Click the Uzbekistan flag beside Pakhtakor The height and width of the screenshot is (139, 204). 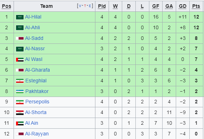(x=20, y=92)
